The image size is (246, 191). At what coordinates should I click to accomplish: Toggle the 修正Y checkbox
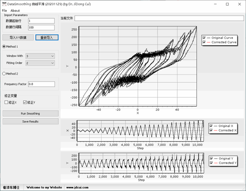tap(25, 102)
